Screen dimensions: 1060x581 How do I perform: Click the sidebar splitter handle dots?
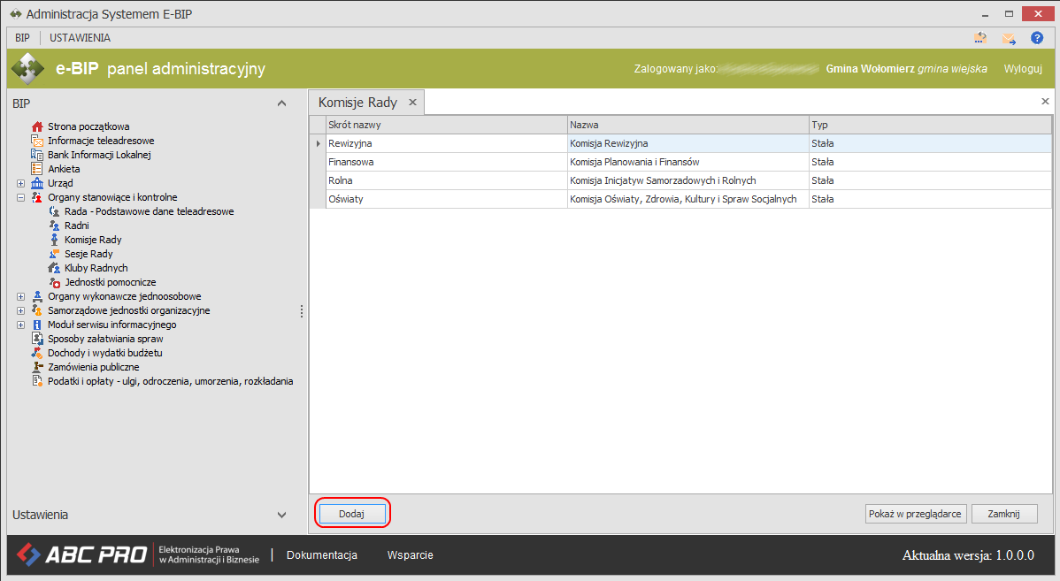tap(302, 311)
